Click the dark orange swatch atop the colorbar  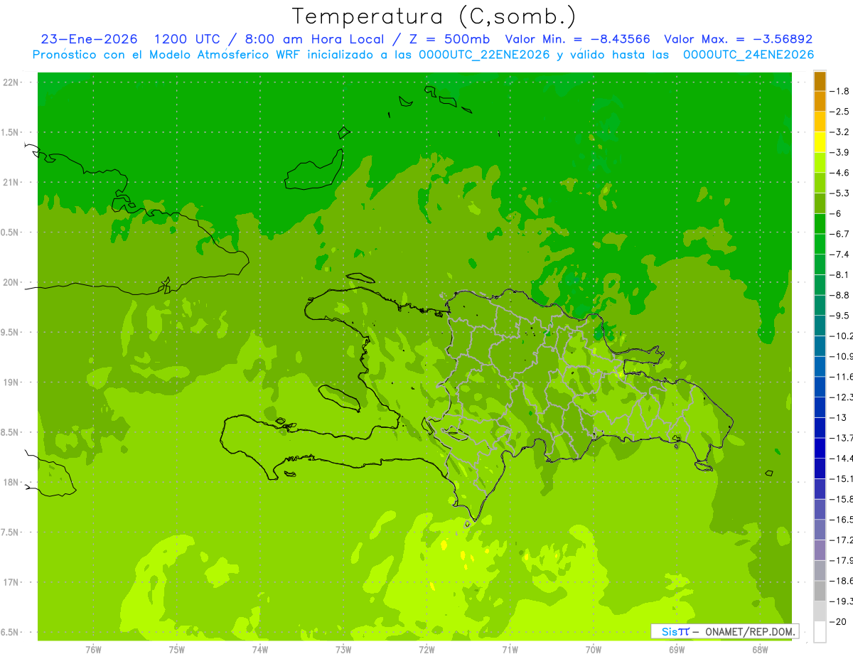point(820,81)
